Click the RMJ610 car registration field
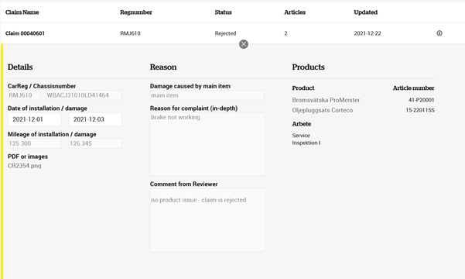Image resolution: width=465 pixels, height=279 pixels. point(24,95)
